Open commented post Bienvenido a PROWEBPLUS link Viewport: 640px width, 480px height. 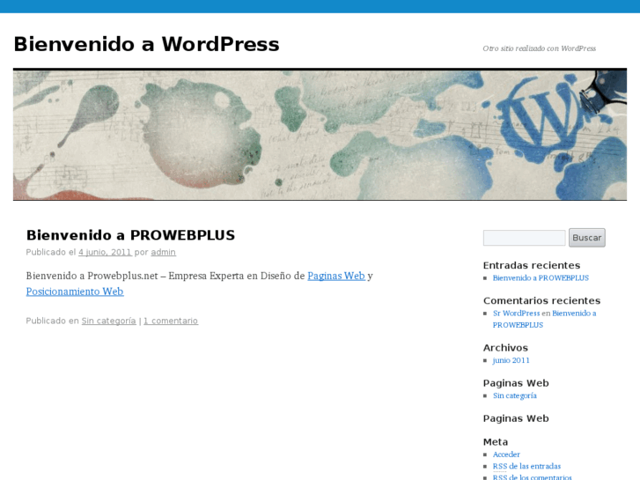(x=544, y=319)
